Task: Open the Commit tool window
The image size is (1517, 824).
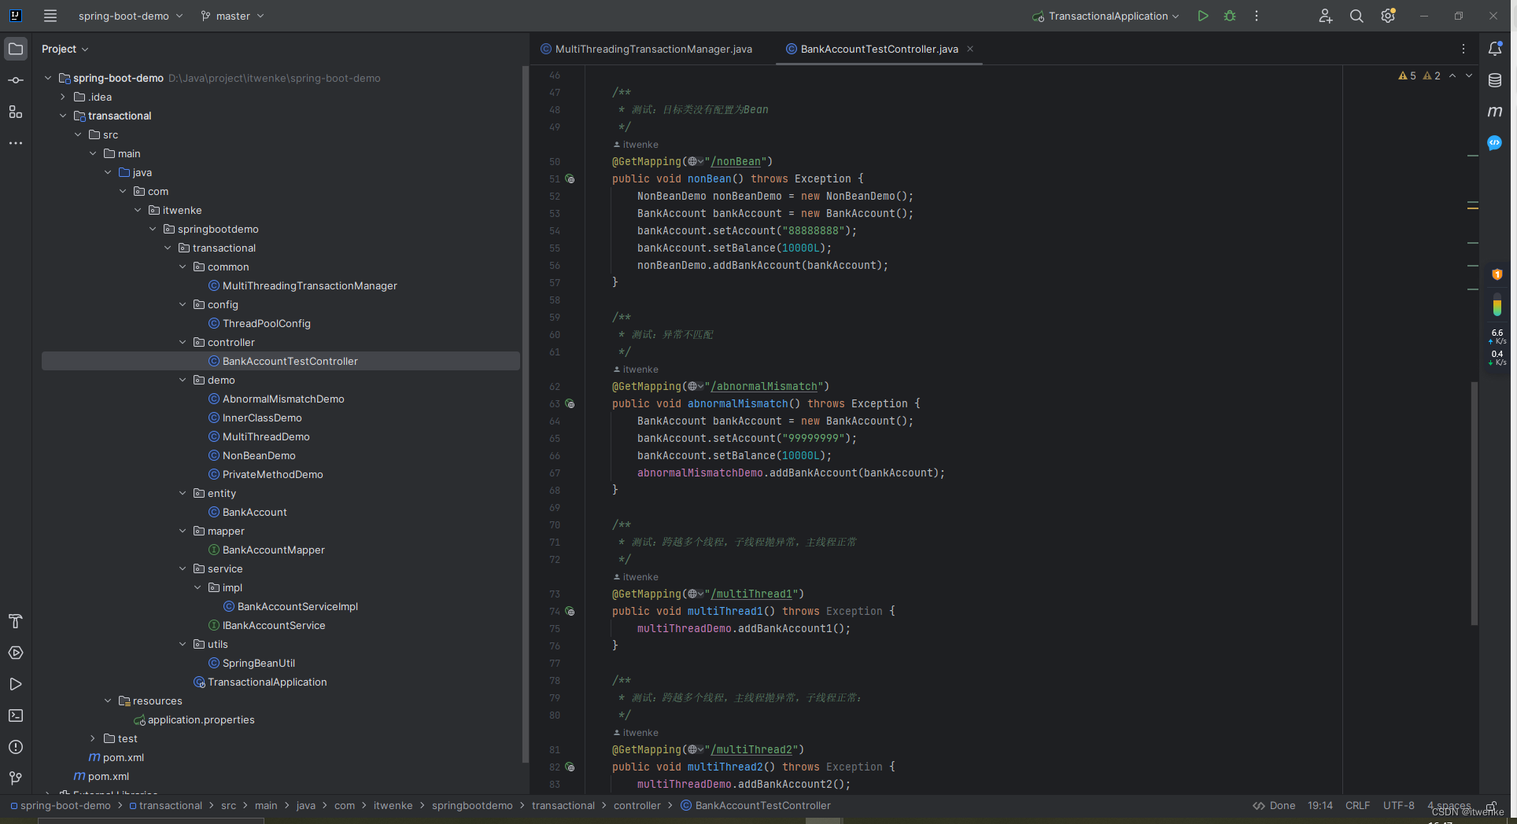Action: pyautogui.click(x=16, y=80)
